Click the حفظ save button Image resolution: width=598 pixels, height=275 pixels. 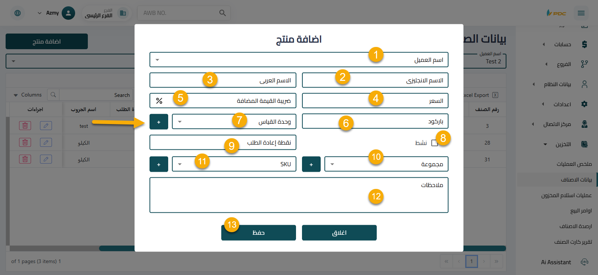[x=259, y=233]
